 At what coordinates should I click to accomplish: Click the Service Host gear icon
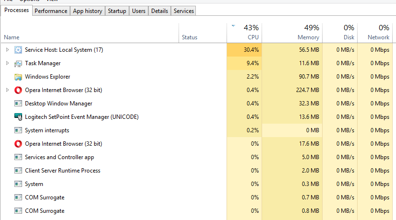pyautogui.click(x=18, y=50)
